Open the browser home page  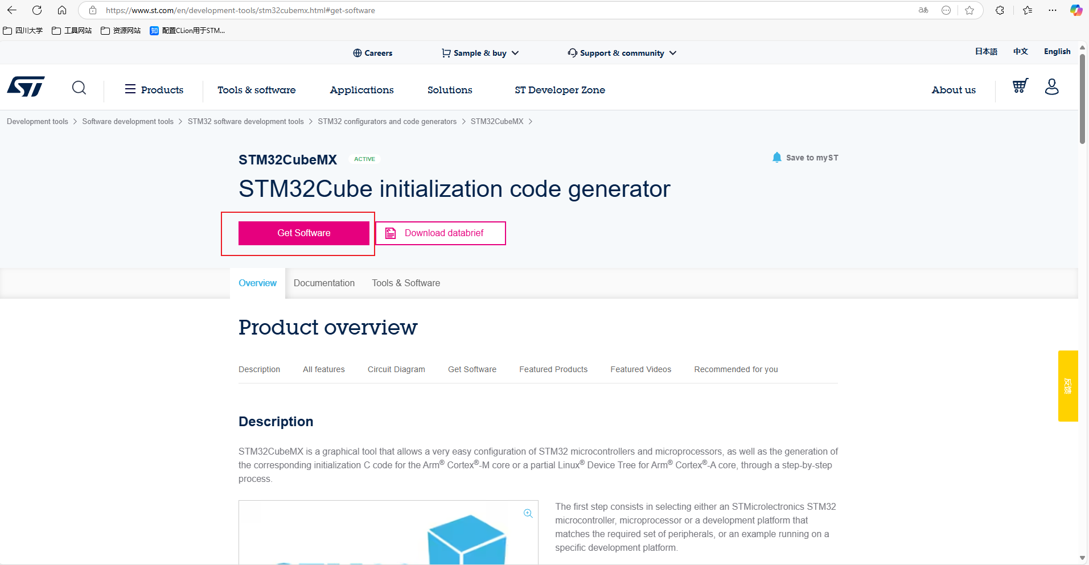coord(62,10)
